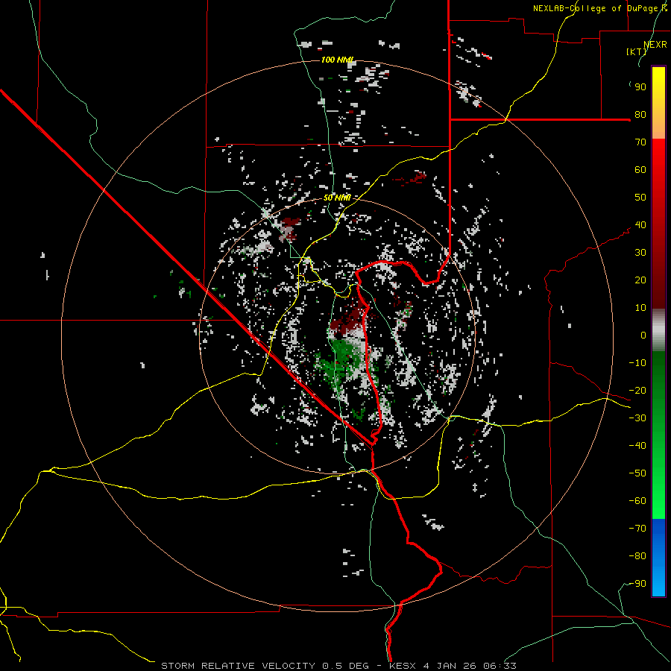Click the -30 value on velocity scale

637,418
